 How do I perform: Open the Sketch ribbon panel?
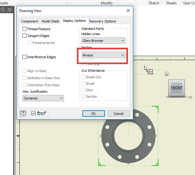[154, 3]
